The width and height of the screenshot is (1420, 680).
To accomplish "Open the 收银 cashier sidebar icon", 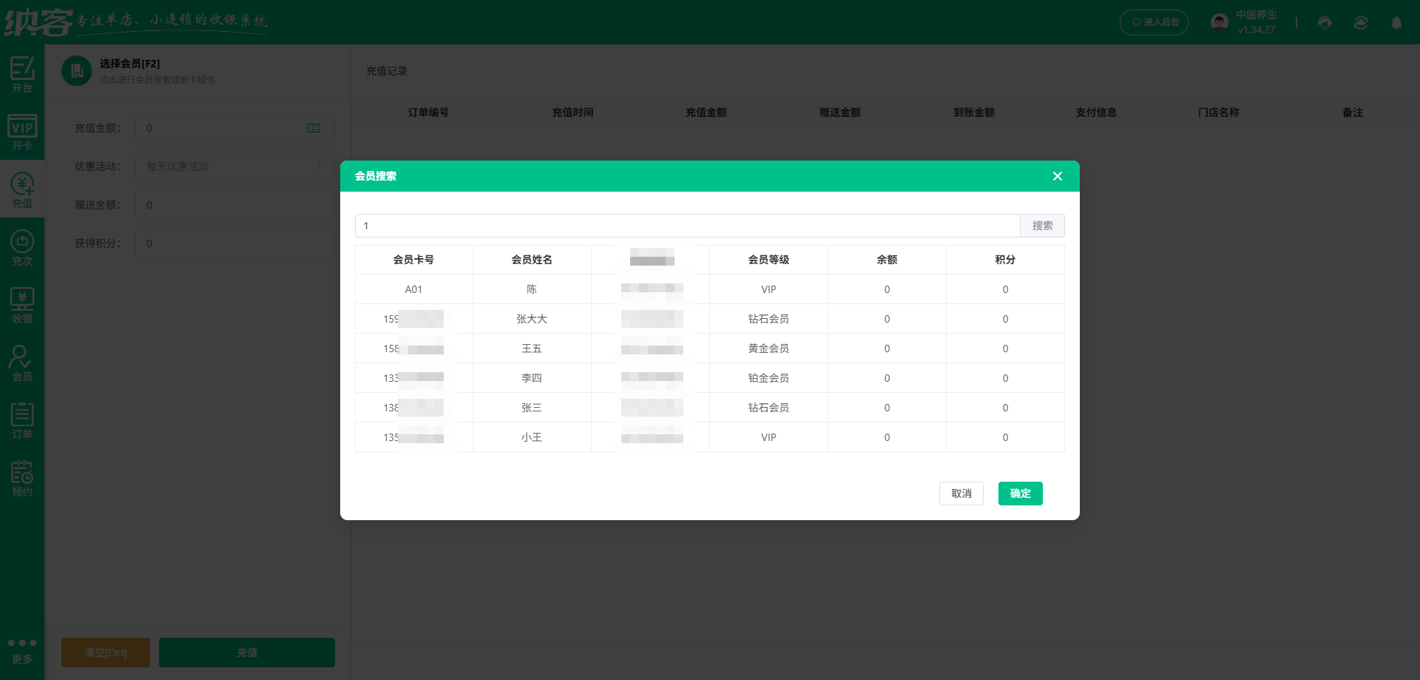I will [x=21, y=305].
